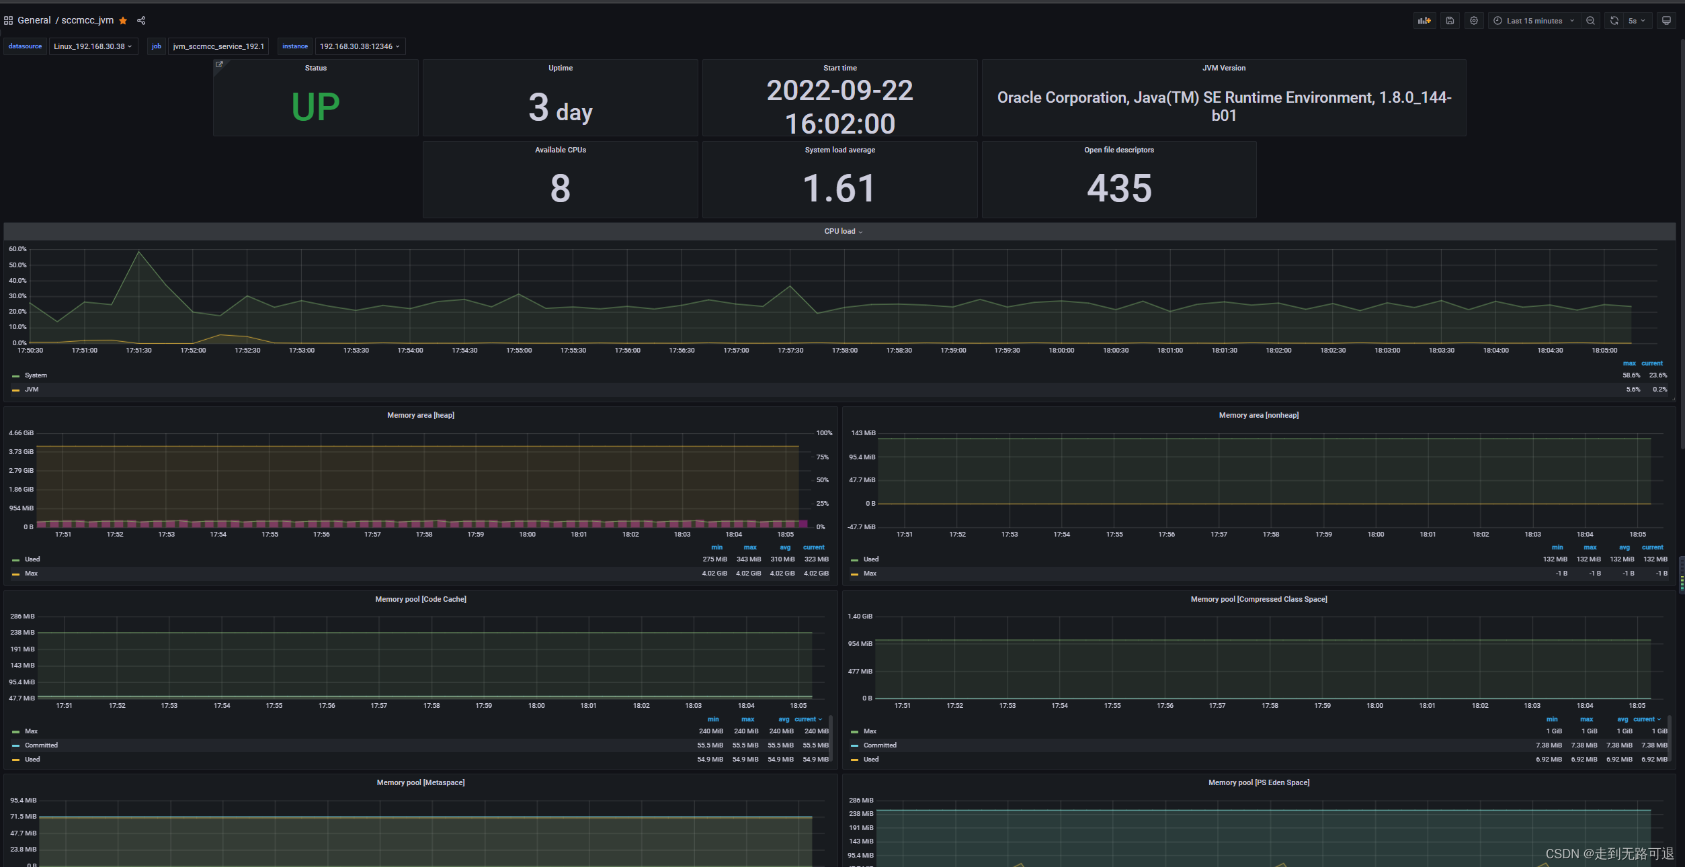This screenshot has height=867, width=1685.
Task: Change the 5s auto-refresh interval
Action: [x=1637, y=21]
